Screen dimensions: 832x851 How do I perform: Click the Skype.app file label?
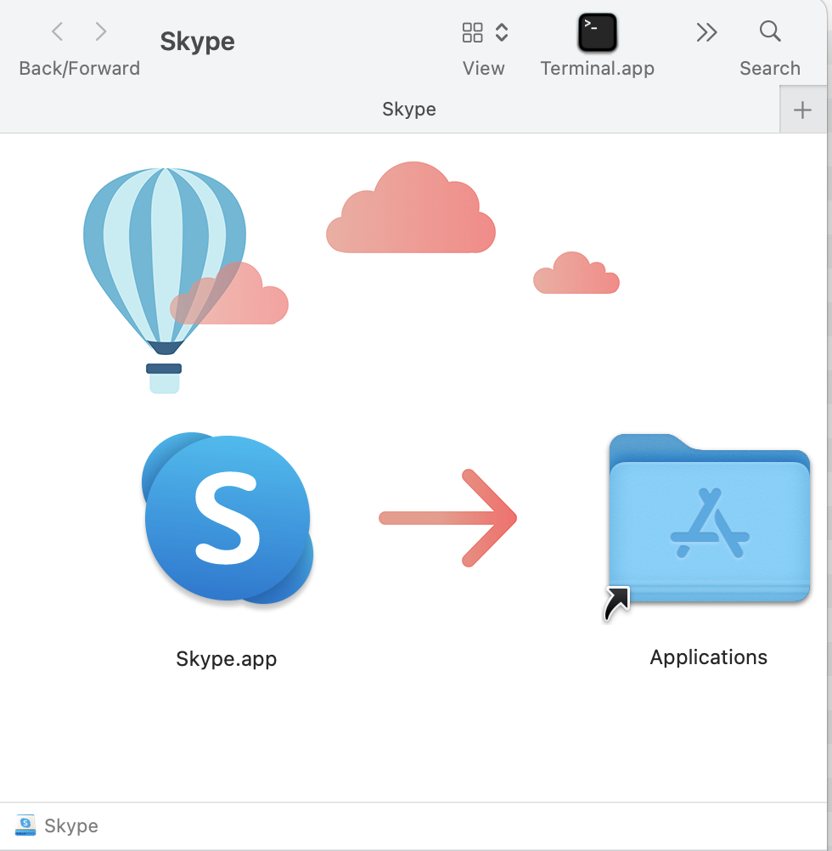tap(226, 659)
